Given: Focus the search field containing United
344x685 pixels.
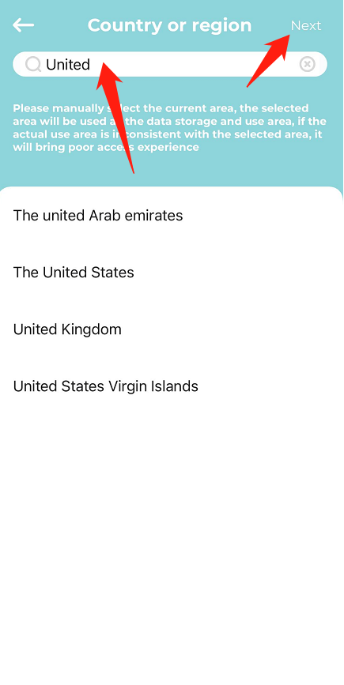Looking at the screenshot, I should point(170,65).
